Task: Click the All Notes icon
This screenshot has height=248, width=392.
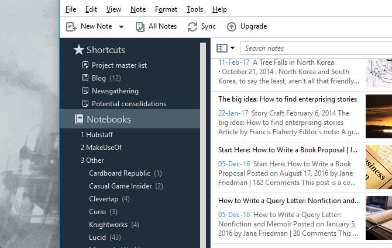Action: pyautogui.click(x=140, y=26)
